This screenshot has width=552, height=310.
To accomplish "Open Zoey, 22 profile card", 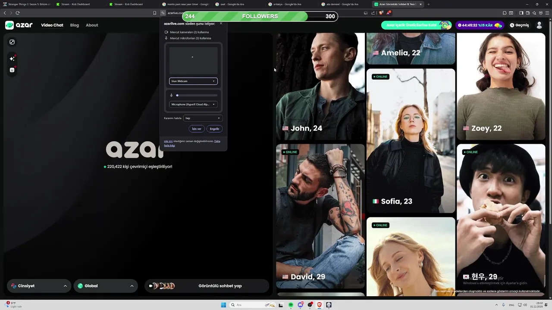I will pyautogui.click(x=501, y=87).
